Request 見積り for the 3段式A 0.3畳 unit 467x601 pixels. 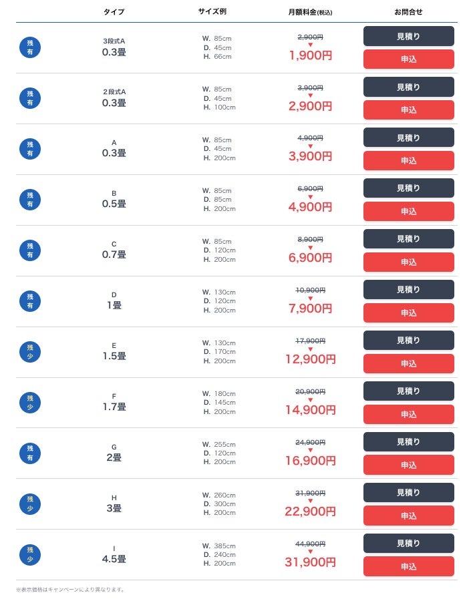(408, 36)
